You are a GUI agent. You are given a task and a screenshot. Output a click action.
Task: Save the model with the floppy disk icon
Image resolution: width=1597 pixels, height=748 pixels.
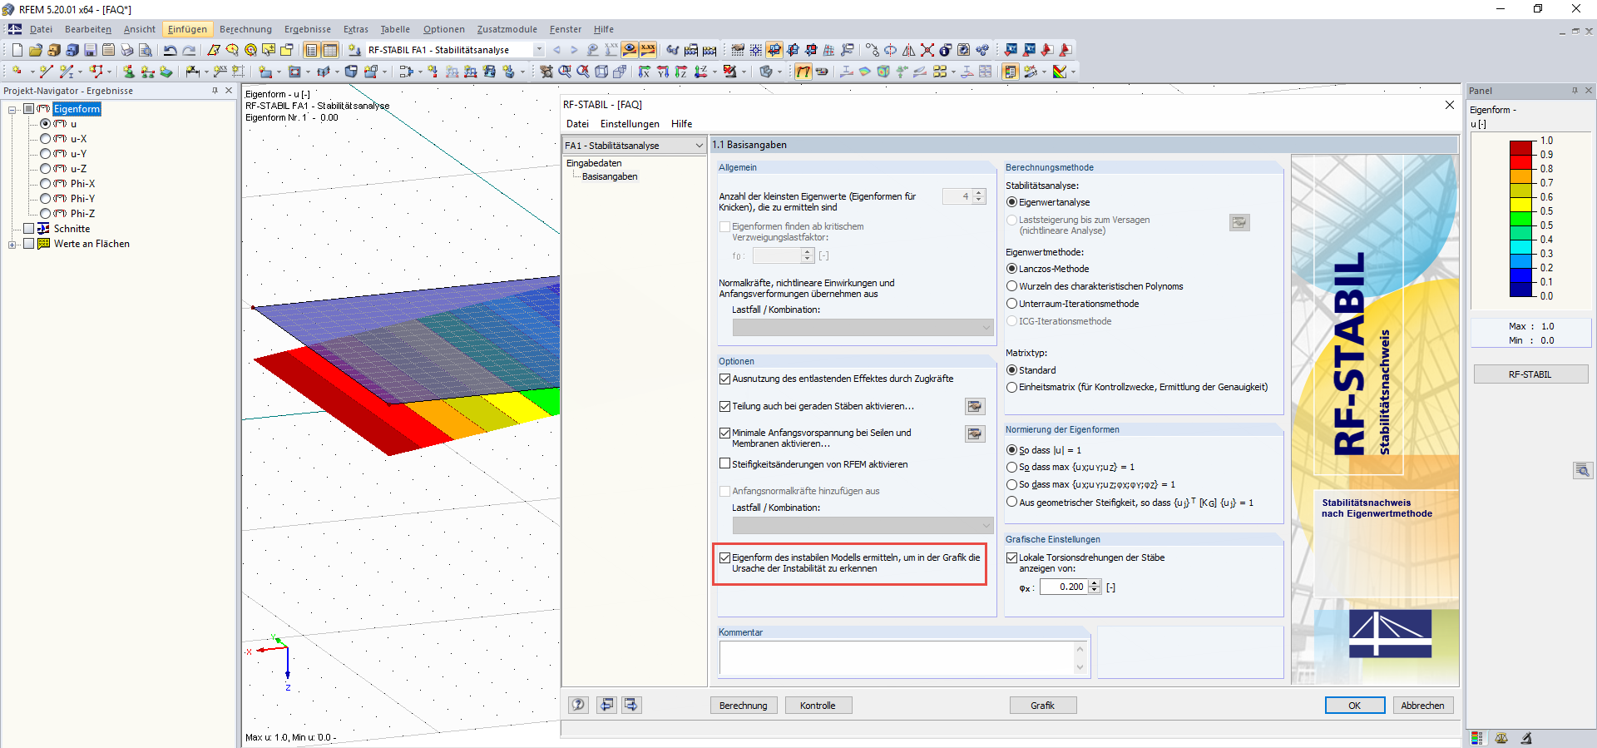pyautogui.click(x=91, y=50)
